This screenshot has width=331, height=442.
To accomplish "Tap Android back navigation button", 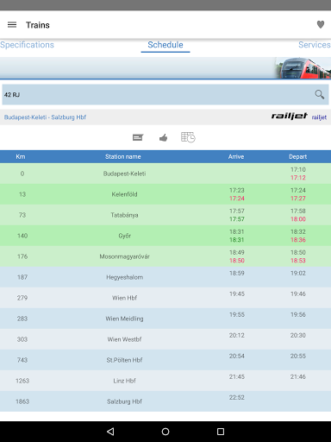I will pyautogui.click(x=110, y=432).
